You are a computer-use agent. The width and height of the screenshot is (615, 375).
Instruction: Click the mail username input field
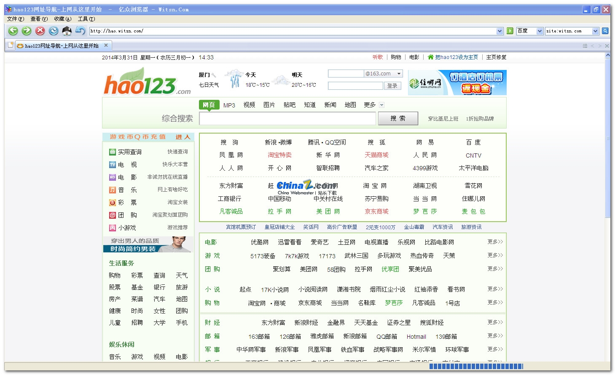[346, 73]
